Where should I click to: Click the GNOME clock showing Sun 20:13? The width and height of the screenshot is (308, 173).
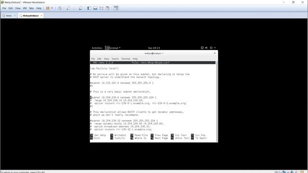tap(154, 48)
